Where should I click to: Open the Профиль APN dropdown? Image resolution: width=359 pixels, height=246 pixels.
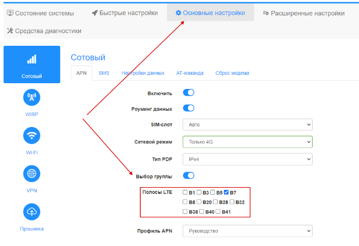click(x=247, y=231)
